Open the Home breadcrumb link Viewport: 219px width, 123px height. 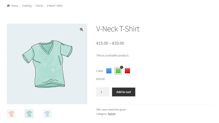(15, 6)
